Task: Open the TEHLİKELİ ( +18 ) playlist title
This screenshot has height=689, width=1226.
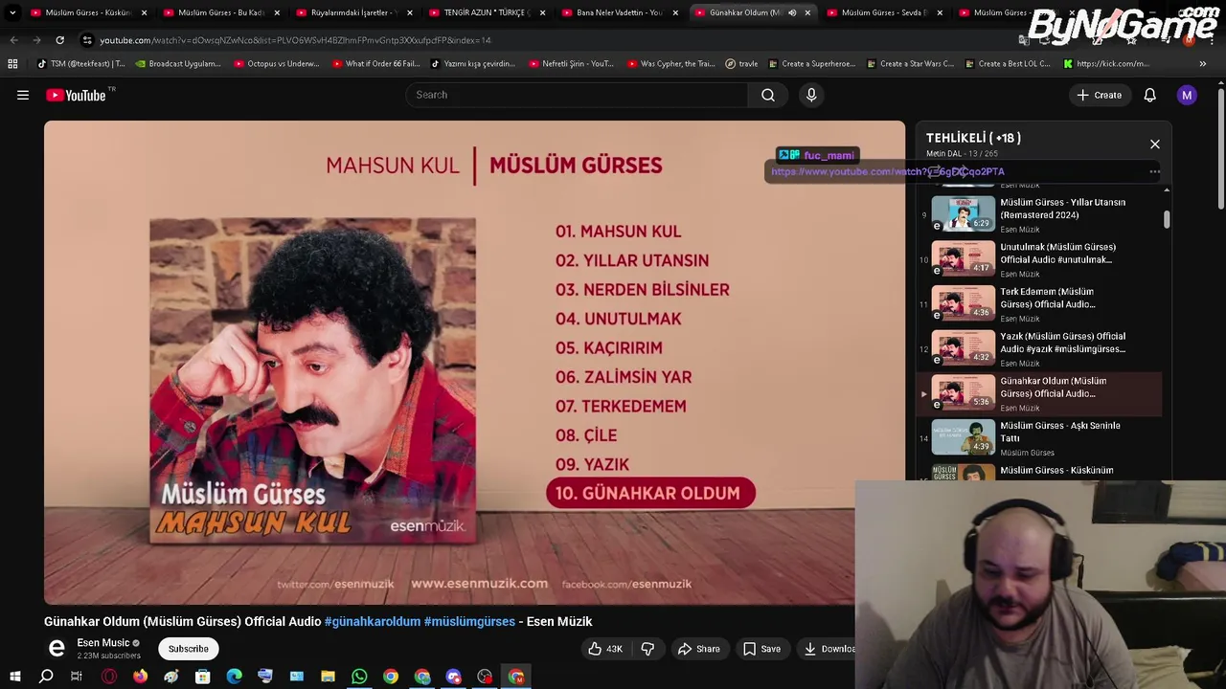Action: point(973,138)
